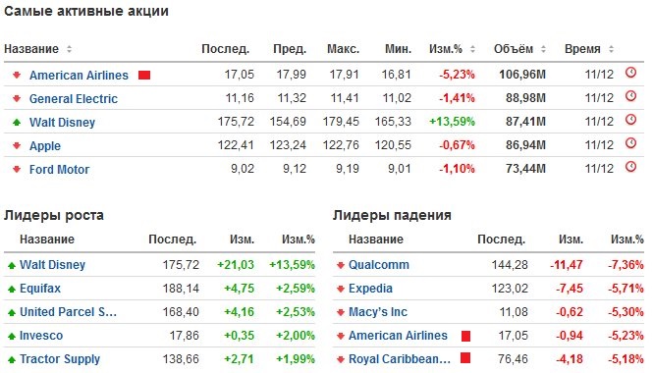Screen dimensions: 653x373
Task: Click the clock icon in Apple row
Action: coord(631,143)
